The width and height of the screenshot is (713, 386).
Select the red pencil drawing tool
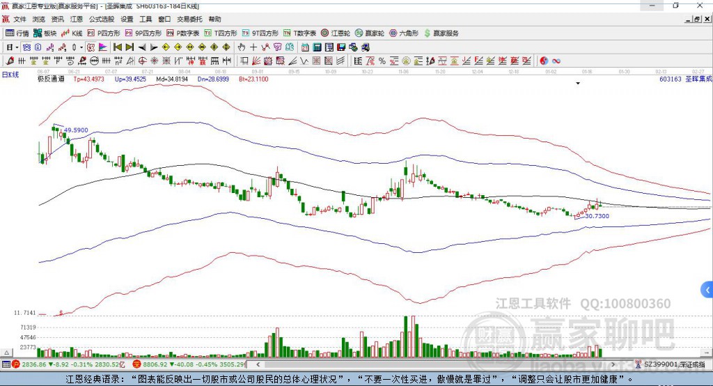tap(10, 61)
